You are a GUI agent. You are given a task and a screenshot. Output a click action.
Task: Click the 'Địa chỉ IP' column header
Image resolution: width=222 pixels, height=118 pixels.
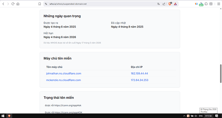coord(137,67)
